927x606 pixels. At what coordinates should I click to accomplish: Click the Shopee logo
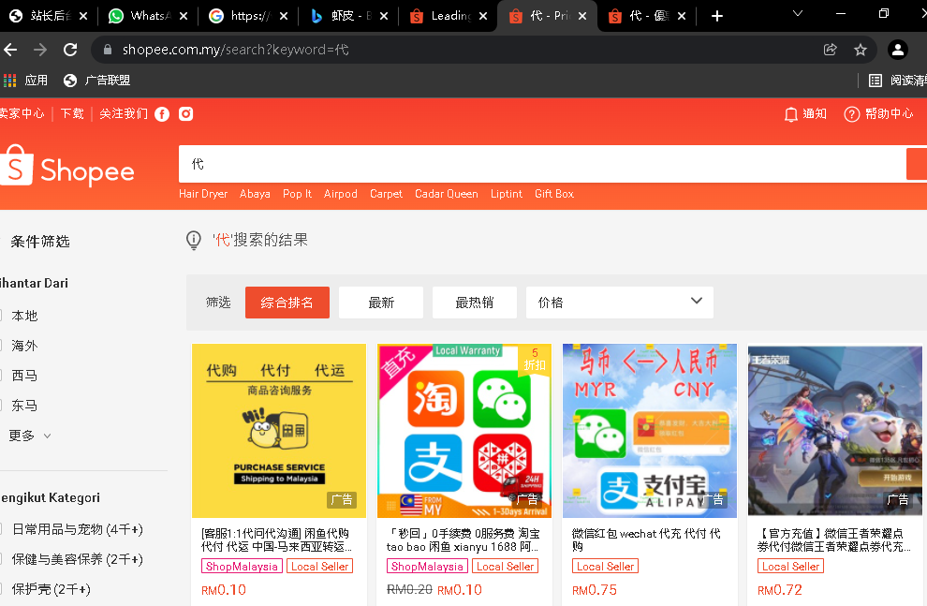pos(68,167)
